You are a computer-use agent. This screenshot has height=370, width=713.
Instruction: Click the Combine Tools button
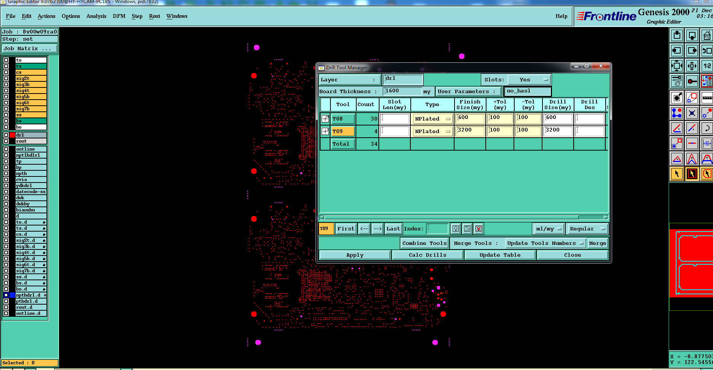(424, 243)
